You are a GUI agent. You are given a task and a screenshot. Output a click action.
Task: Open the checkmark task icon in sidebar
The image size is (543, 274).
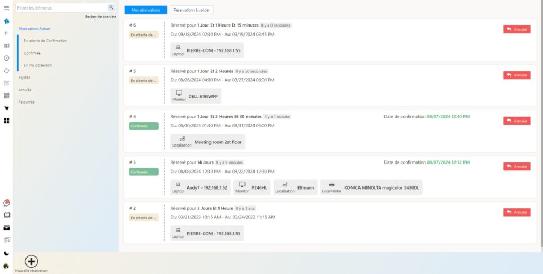pos(6,83)
